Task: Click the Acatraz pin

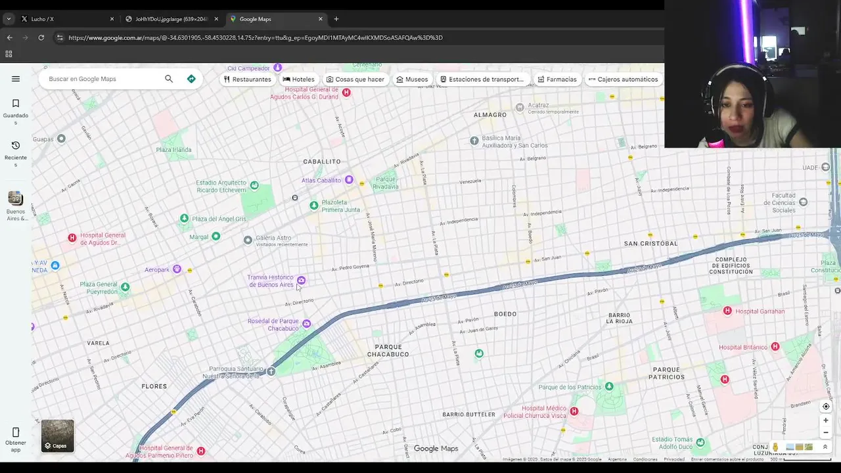Action: [x=520, y=107]
